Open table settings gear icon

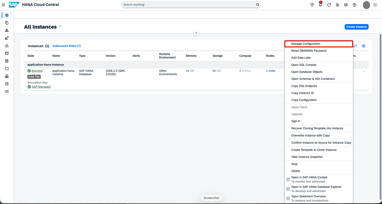(364, 46)
